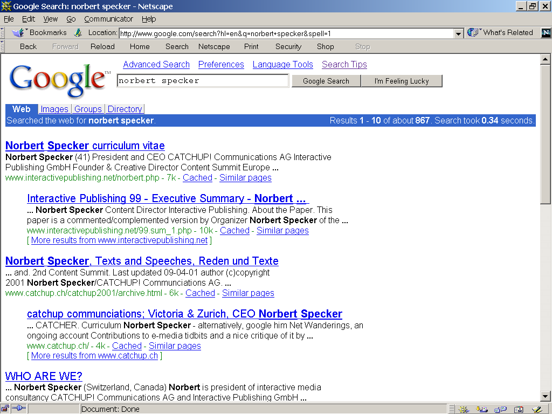Select the Web tab
Image resolution: width=552 pixels, height=414 pixels.
click(x=22, y=109)
